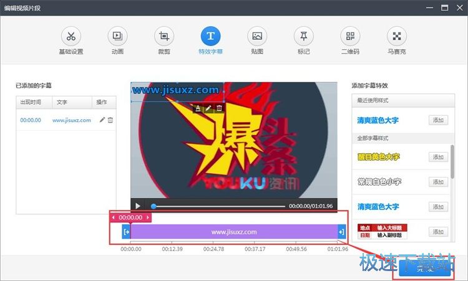Click the www.jisuxz.com text box on preview
This screenshot has width=468, height=281.
(177, 92)
